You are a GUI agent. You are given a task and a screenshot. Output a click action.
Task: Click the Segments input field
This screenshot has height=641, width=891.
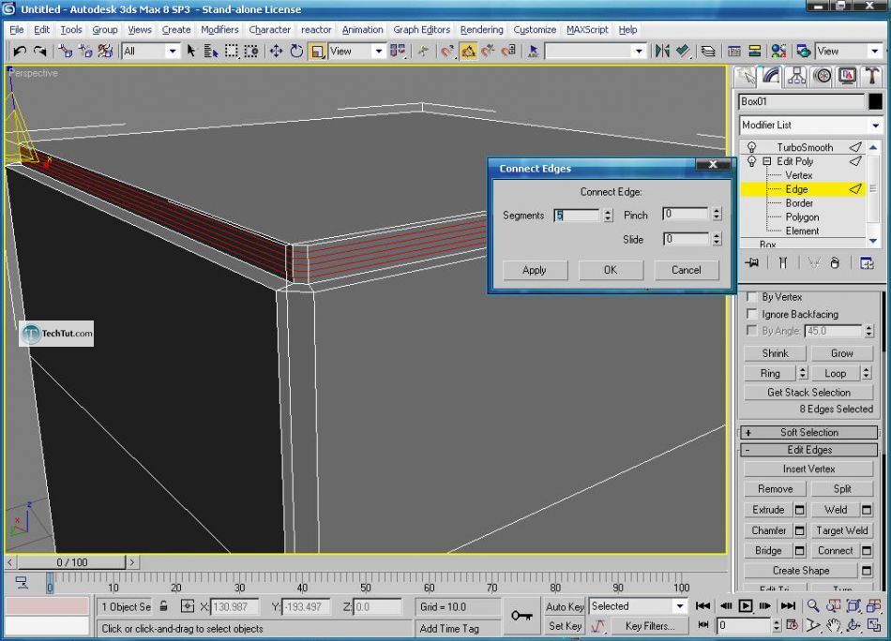pos(577,216)
